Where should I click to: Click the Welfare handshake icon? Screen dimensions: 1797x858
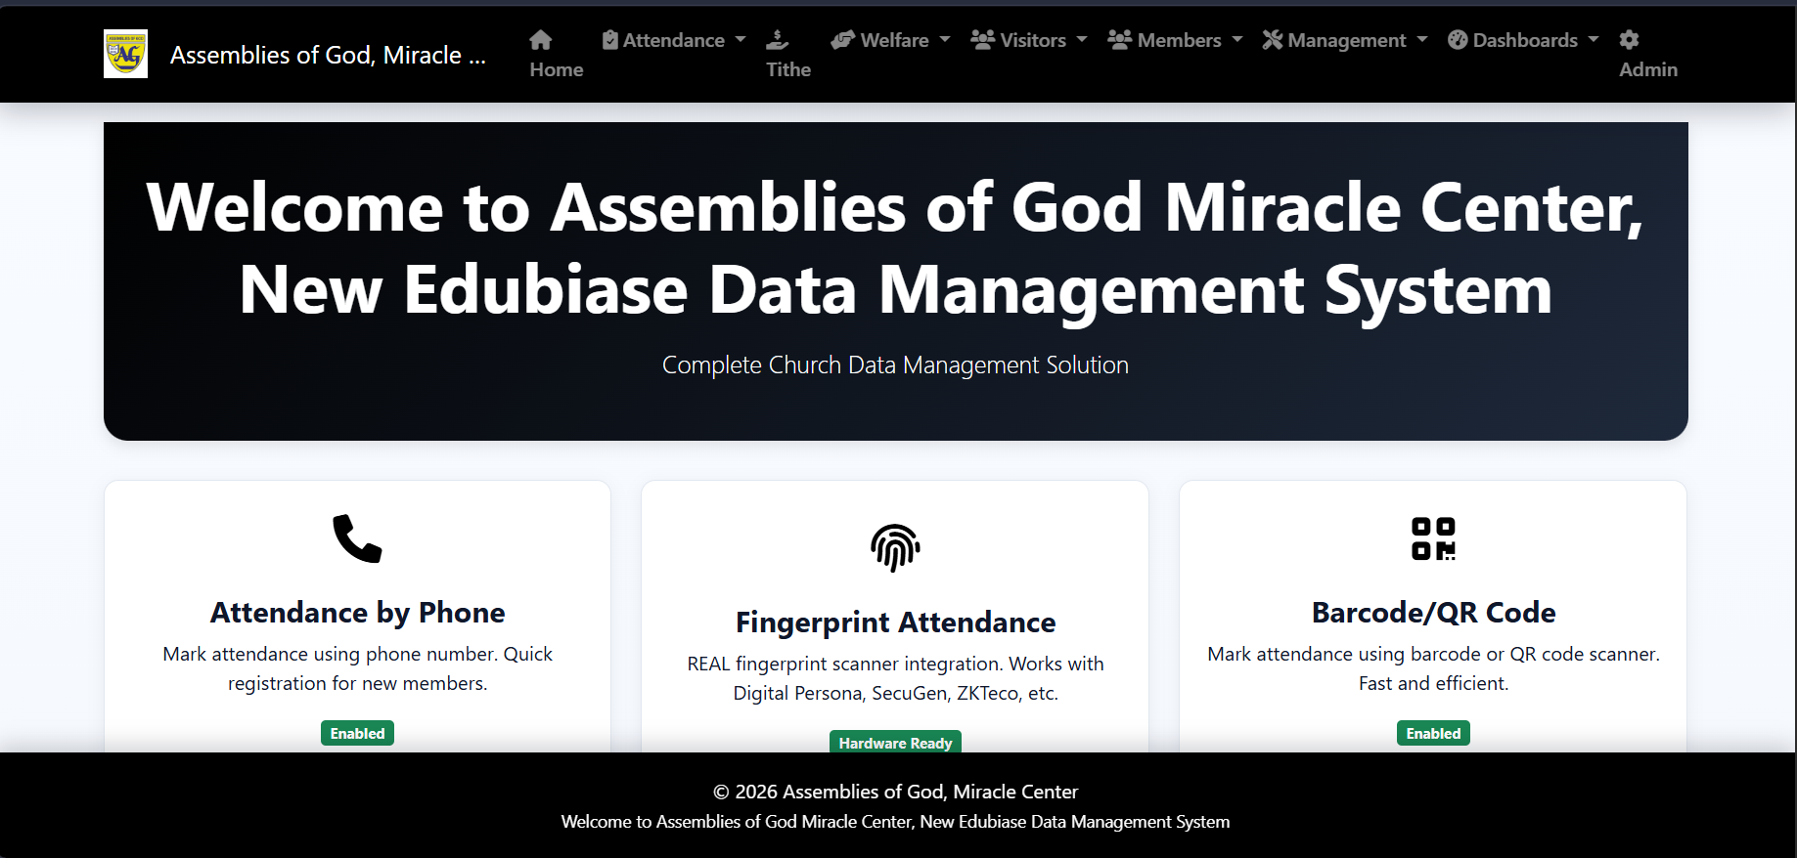point(843,40)
